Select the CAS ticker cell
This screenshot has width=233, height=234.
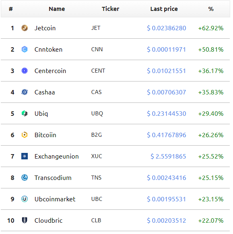tap(96, 92)
